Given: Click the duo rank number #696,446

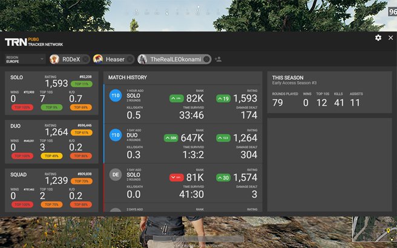Looking at the screenshot, I should (85, 125).
